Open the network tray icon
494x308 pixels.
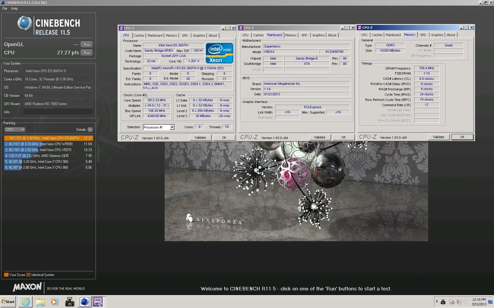[459, 302]
